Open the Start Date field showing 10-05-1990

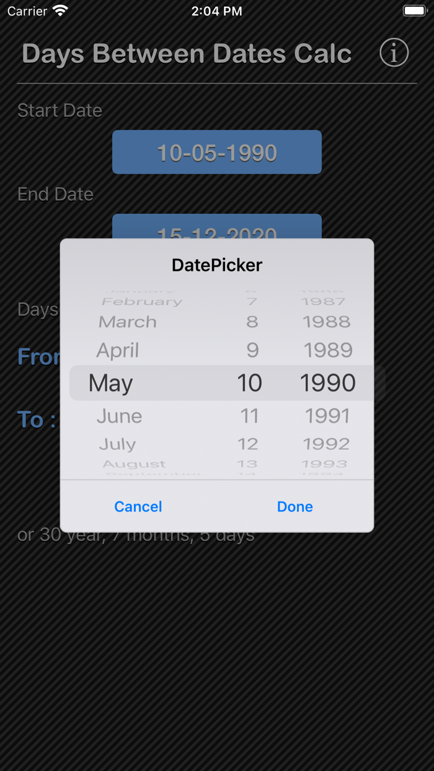point(216,152)
